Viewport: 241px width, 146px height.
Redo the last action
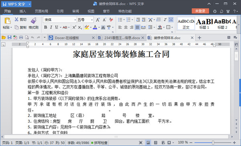coord(39,37)
